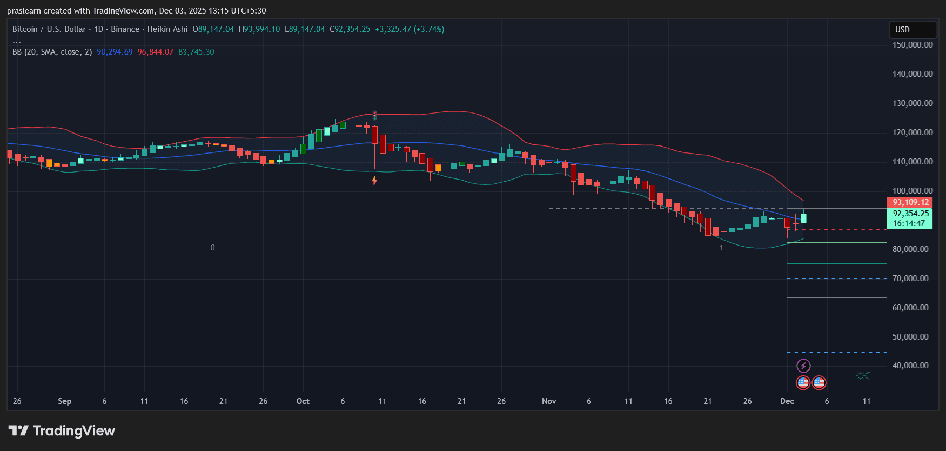Viewport: 946px width, 451px height.
Task: Open the left US flag economic event icon
Action: (x=803, y=383)
